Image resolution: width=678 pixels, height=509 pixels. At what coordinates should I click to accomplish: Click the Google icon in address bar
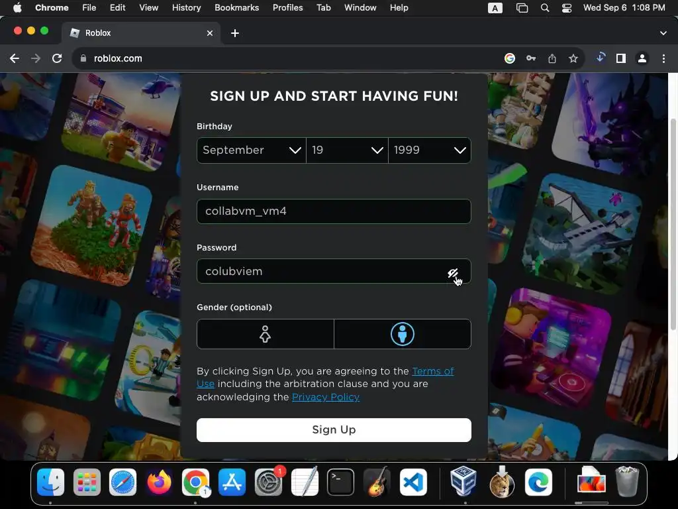pyautogui.click(x=510, y=58)
